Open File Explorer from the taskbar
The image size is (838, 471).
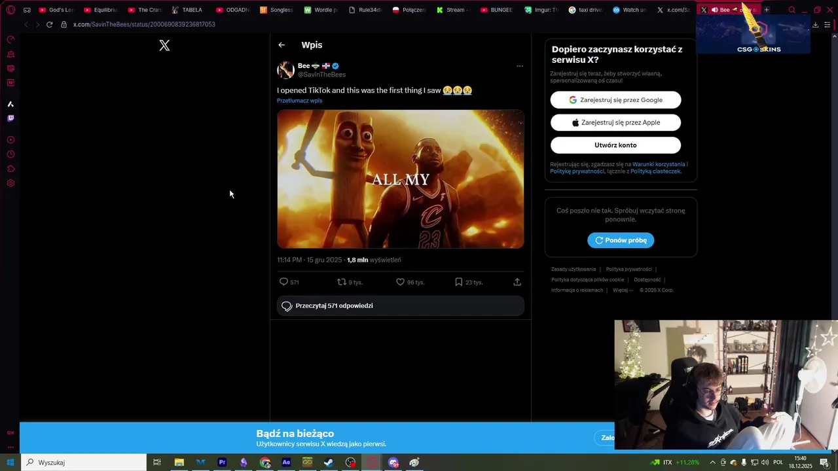pyautogui.click(x=179, y=462)
